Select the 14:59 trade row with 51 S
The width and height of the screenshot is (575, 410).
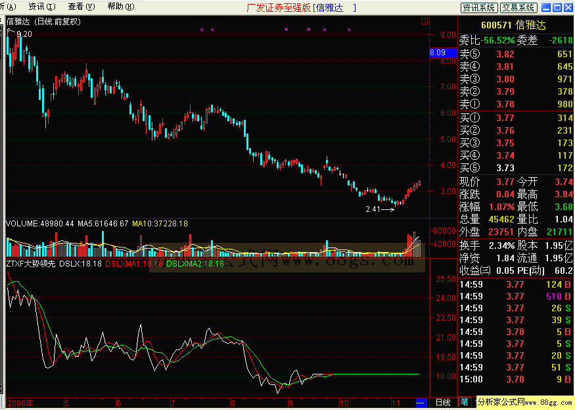coord(516,367)
